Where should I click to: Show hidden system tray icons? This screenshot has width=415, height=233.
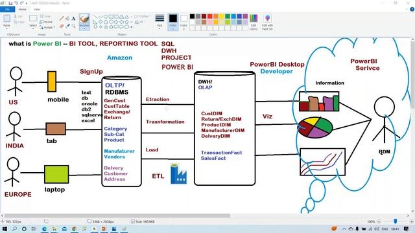pyautogui.click(x=344, y=229)
